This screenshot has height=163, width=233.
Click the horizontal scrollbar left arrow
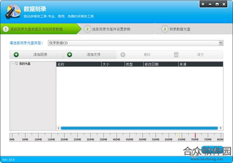tap(58, 128)
